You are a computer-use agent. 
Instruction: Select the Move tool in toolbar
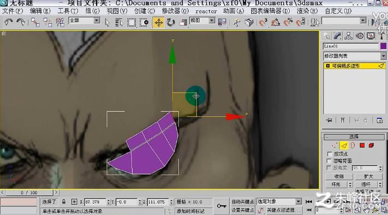pos(158,22)
